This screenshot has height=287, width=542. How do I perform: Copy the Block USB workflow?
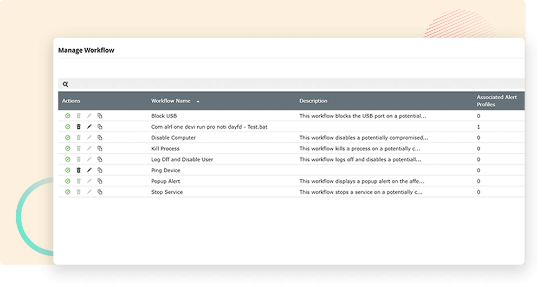100,116
